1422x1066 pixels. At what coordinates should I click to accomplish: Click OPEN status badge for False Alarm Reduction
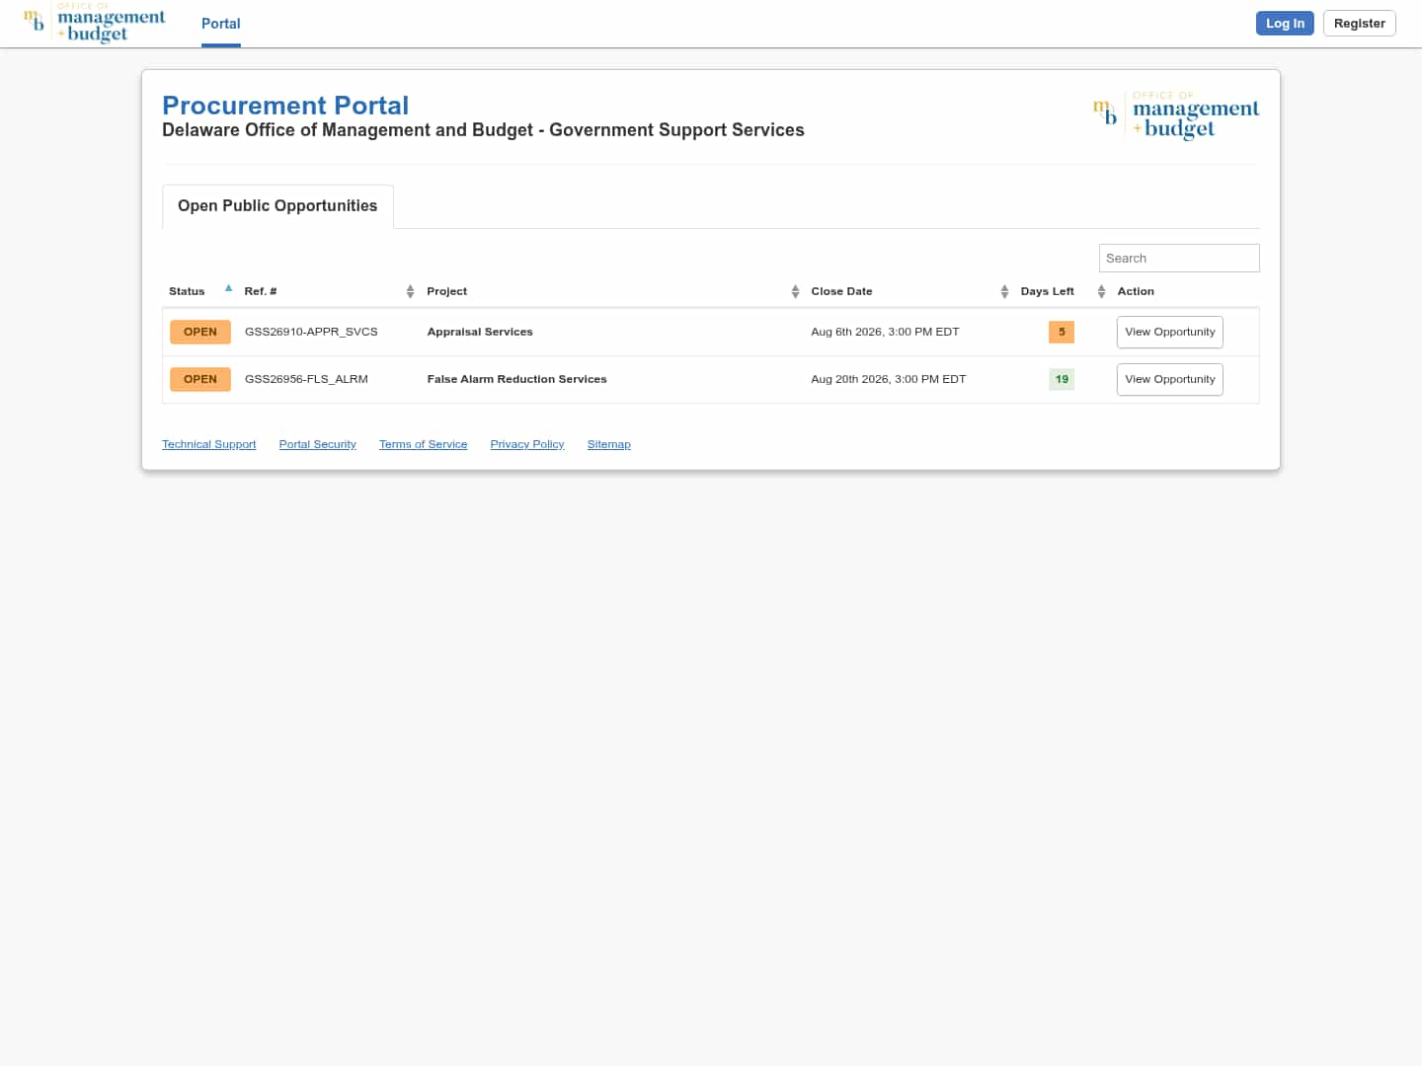(200, 379)
